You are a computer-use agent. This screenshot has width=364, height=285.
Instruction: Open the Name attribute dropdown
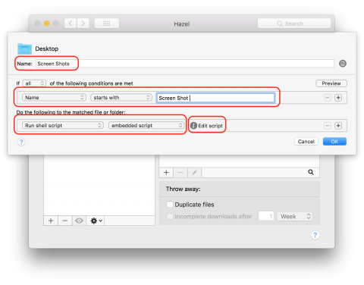point(54,98)
